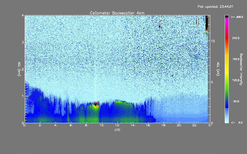Click the "120.0" colorbar value
The width and height of the screenshot is (247, 154).
pos(236,80)
